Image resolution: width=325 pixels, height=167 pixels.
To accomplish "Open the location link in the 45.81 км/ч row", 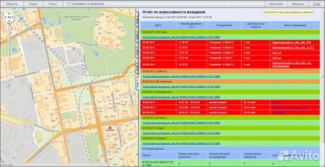I will click(290, 108).
